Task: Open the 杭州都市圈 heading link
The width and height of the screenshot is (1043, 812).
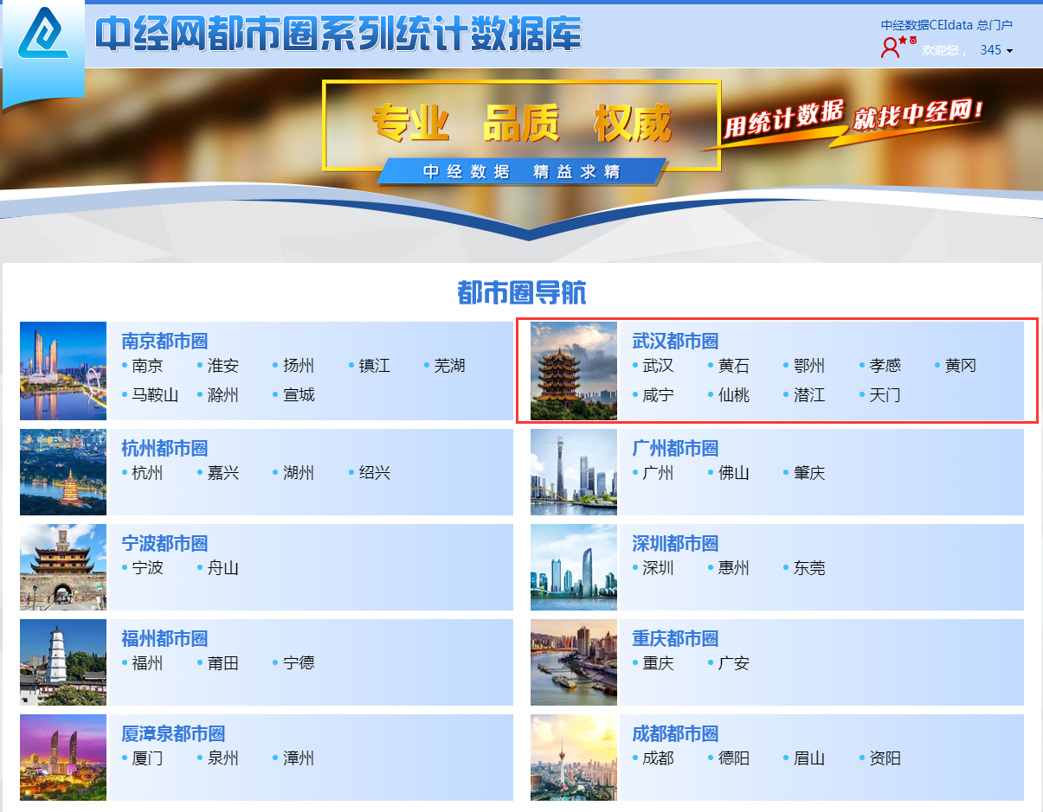Action: coord(164,448)
